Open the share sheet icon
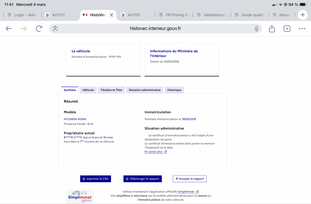The width and height of the screenshot is (311, 204). pos(272,29)
